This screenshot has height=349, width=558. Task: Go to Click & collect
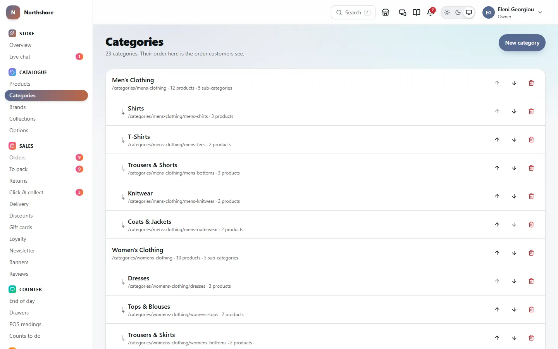click(x=46, y=192)
